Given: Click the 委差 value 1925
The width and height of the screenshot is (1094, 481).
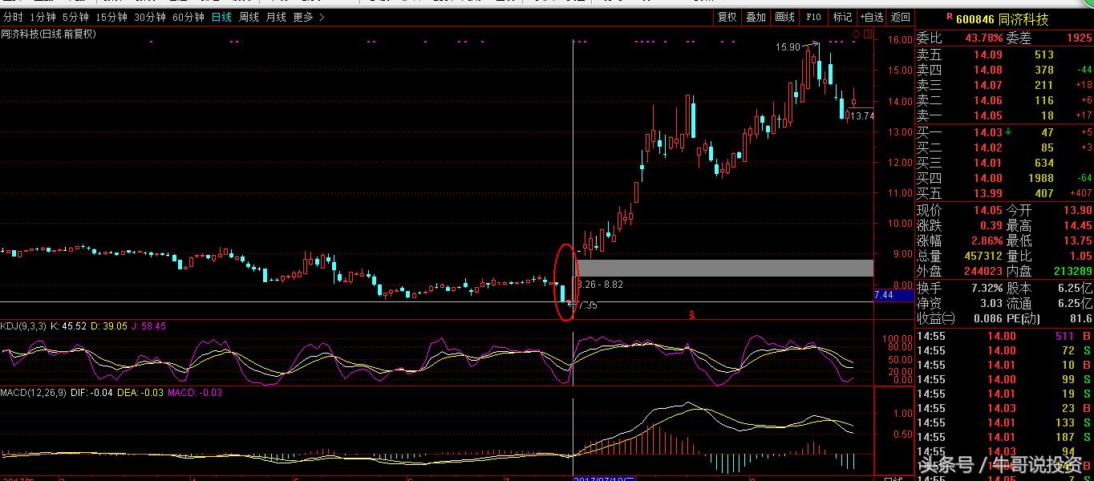Looking at the screenshot, I should [1079, 38].
